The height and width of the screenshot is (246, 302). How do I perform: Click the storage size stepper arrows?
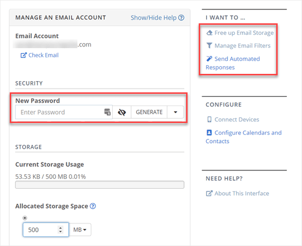[60, 229]
